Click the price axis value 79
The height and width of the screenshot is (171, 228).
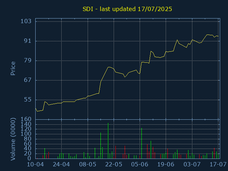coord(28,61)
